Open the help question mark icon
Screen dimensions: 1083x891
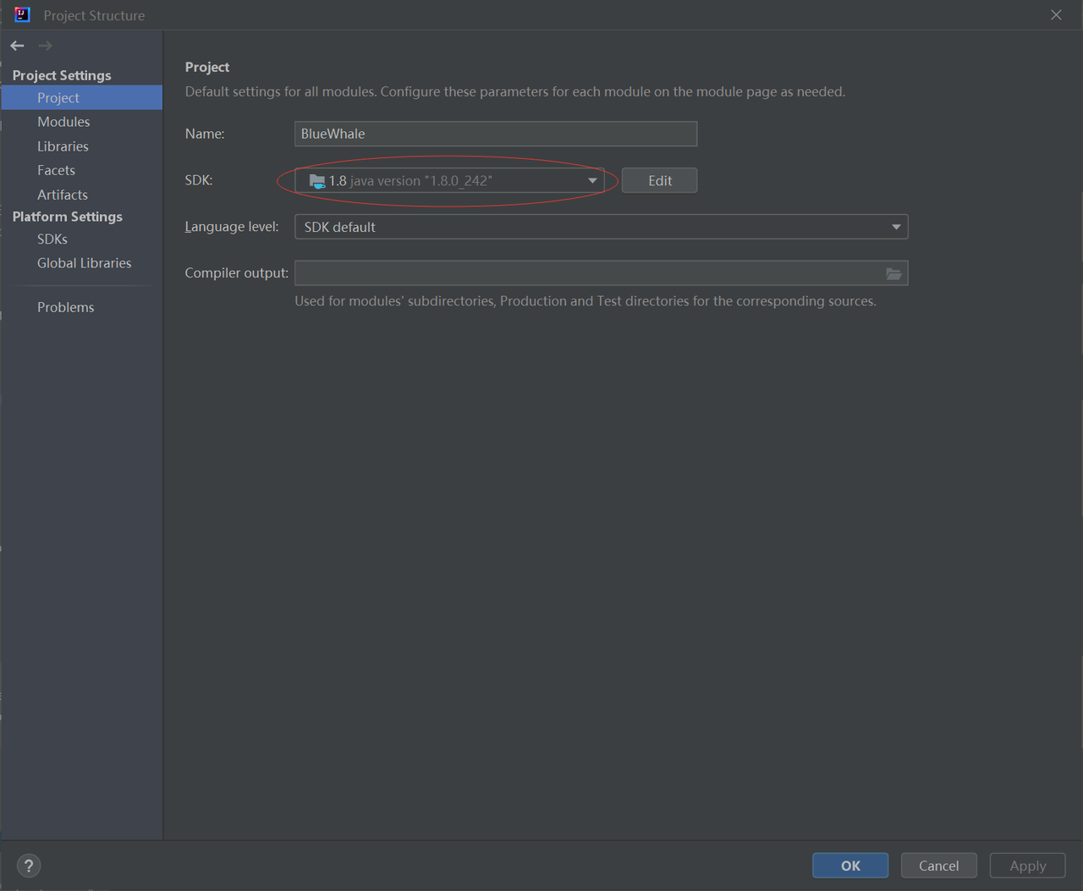pyautogui.click(x=28, y=865)
